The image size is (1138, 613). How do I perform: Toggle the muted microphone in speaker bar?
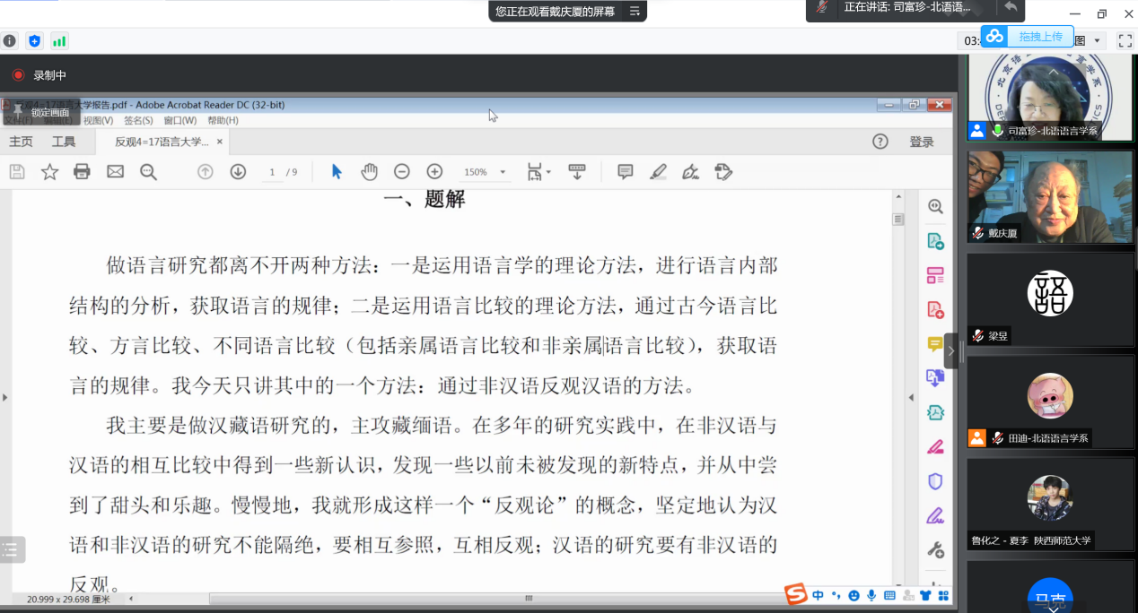pyautogui.click(x=821, y=8)
